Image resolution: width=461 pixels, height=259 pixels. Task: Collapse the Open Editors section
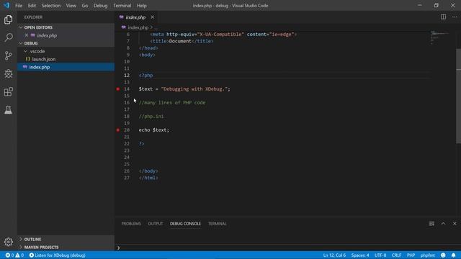coord(21,27)
